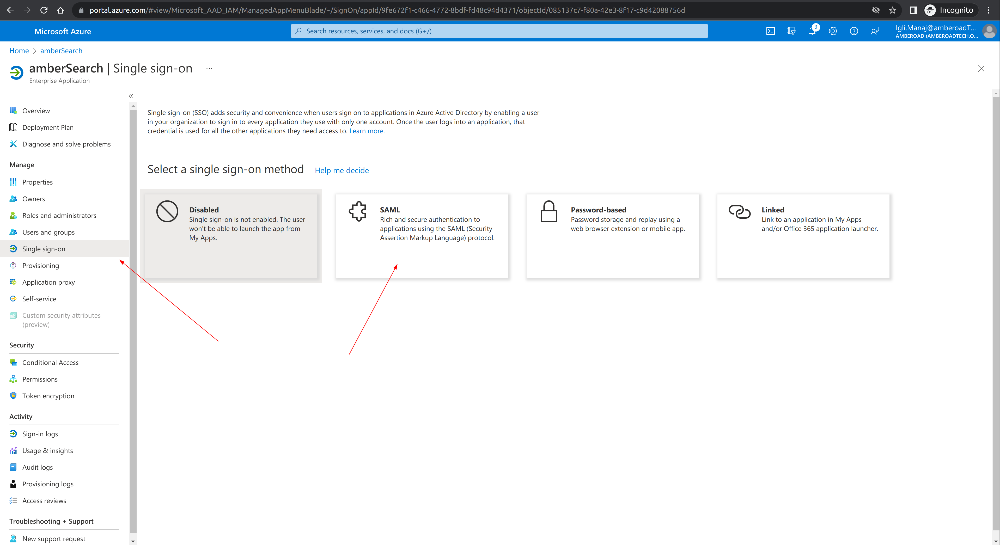Navigate to Home via breadcrumb

[19, 51]
